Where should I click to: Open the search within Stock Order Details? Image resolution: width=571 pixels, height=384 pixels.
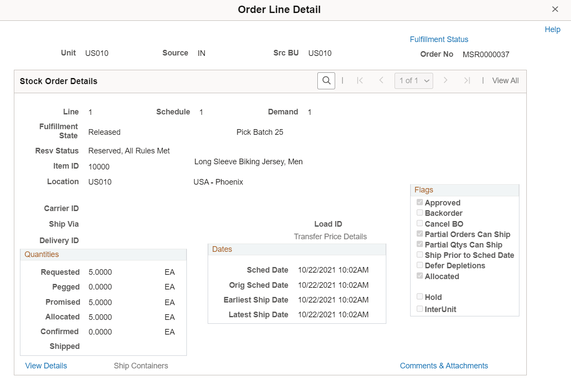click(x=326, y=81)
